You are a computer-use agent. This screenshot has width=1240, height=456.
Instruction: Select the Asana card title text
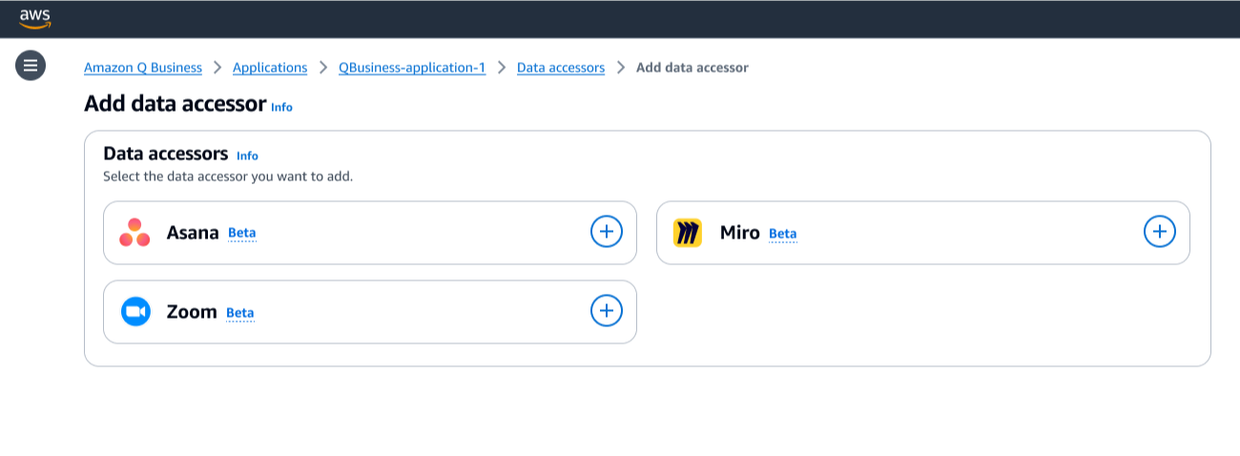tap(193, 232)
